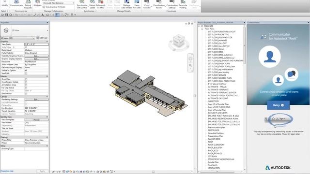Open Coordination Review
This screenshot has height=174, width=310.
point(159,4)
